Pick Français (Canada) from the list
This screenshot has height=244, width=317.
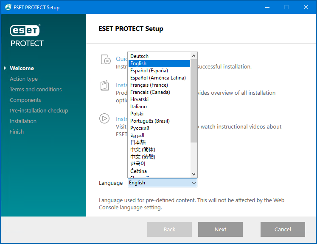click(150, 92)
